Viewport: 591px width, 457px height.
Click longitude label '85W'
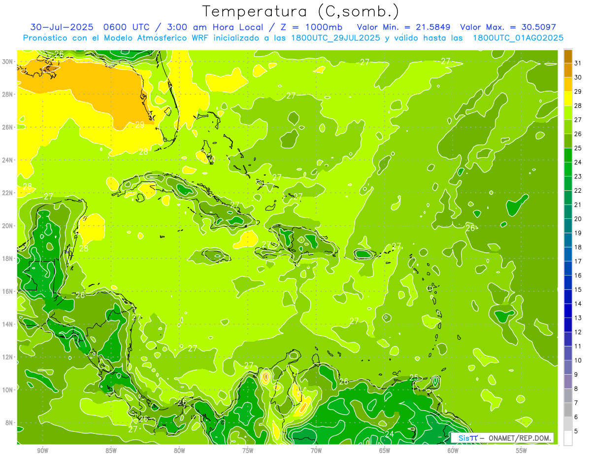(x=111, y=450)
